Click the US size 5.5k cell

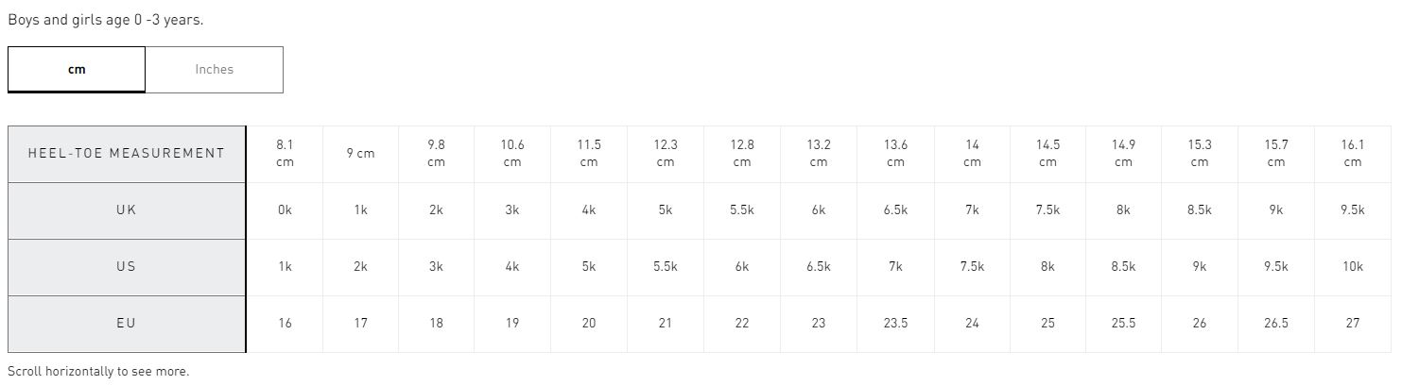666,267
